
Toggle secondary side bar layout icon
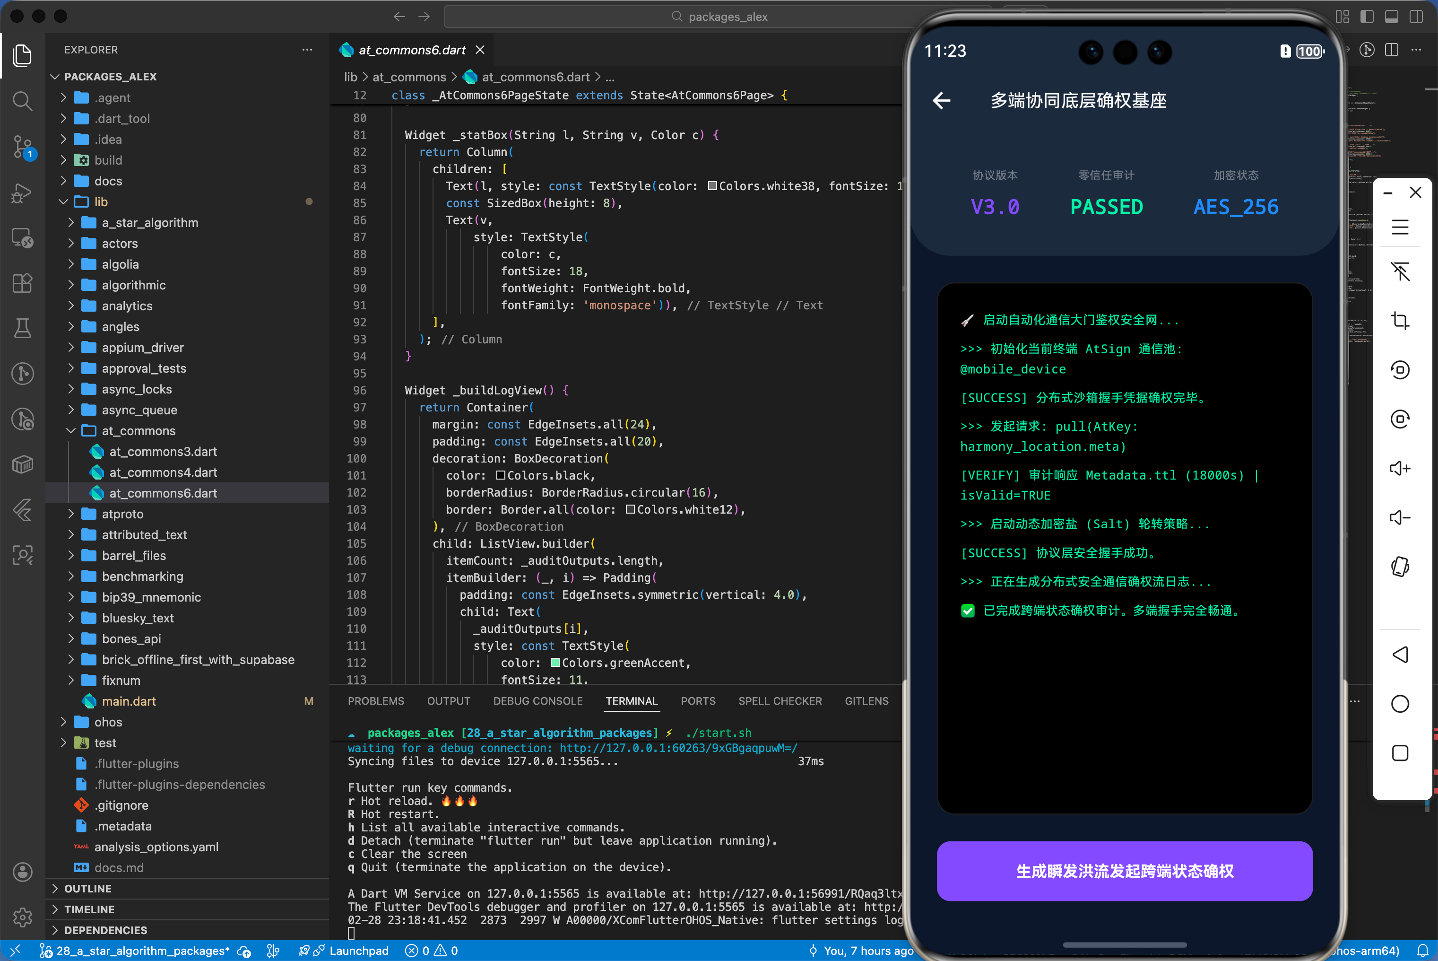[1416, 17]
